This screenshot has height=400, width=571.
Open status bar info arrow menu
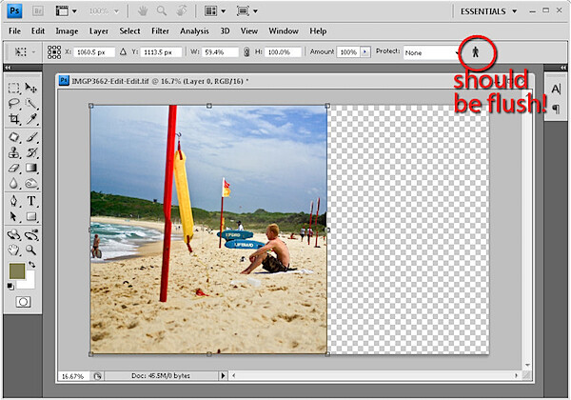(x=223, y=375)
